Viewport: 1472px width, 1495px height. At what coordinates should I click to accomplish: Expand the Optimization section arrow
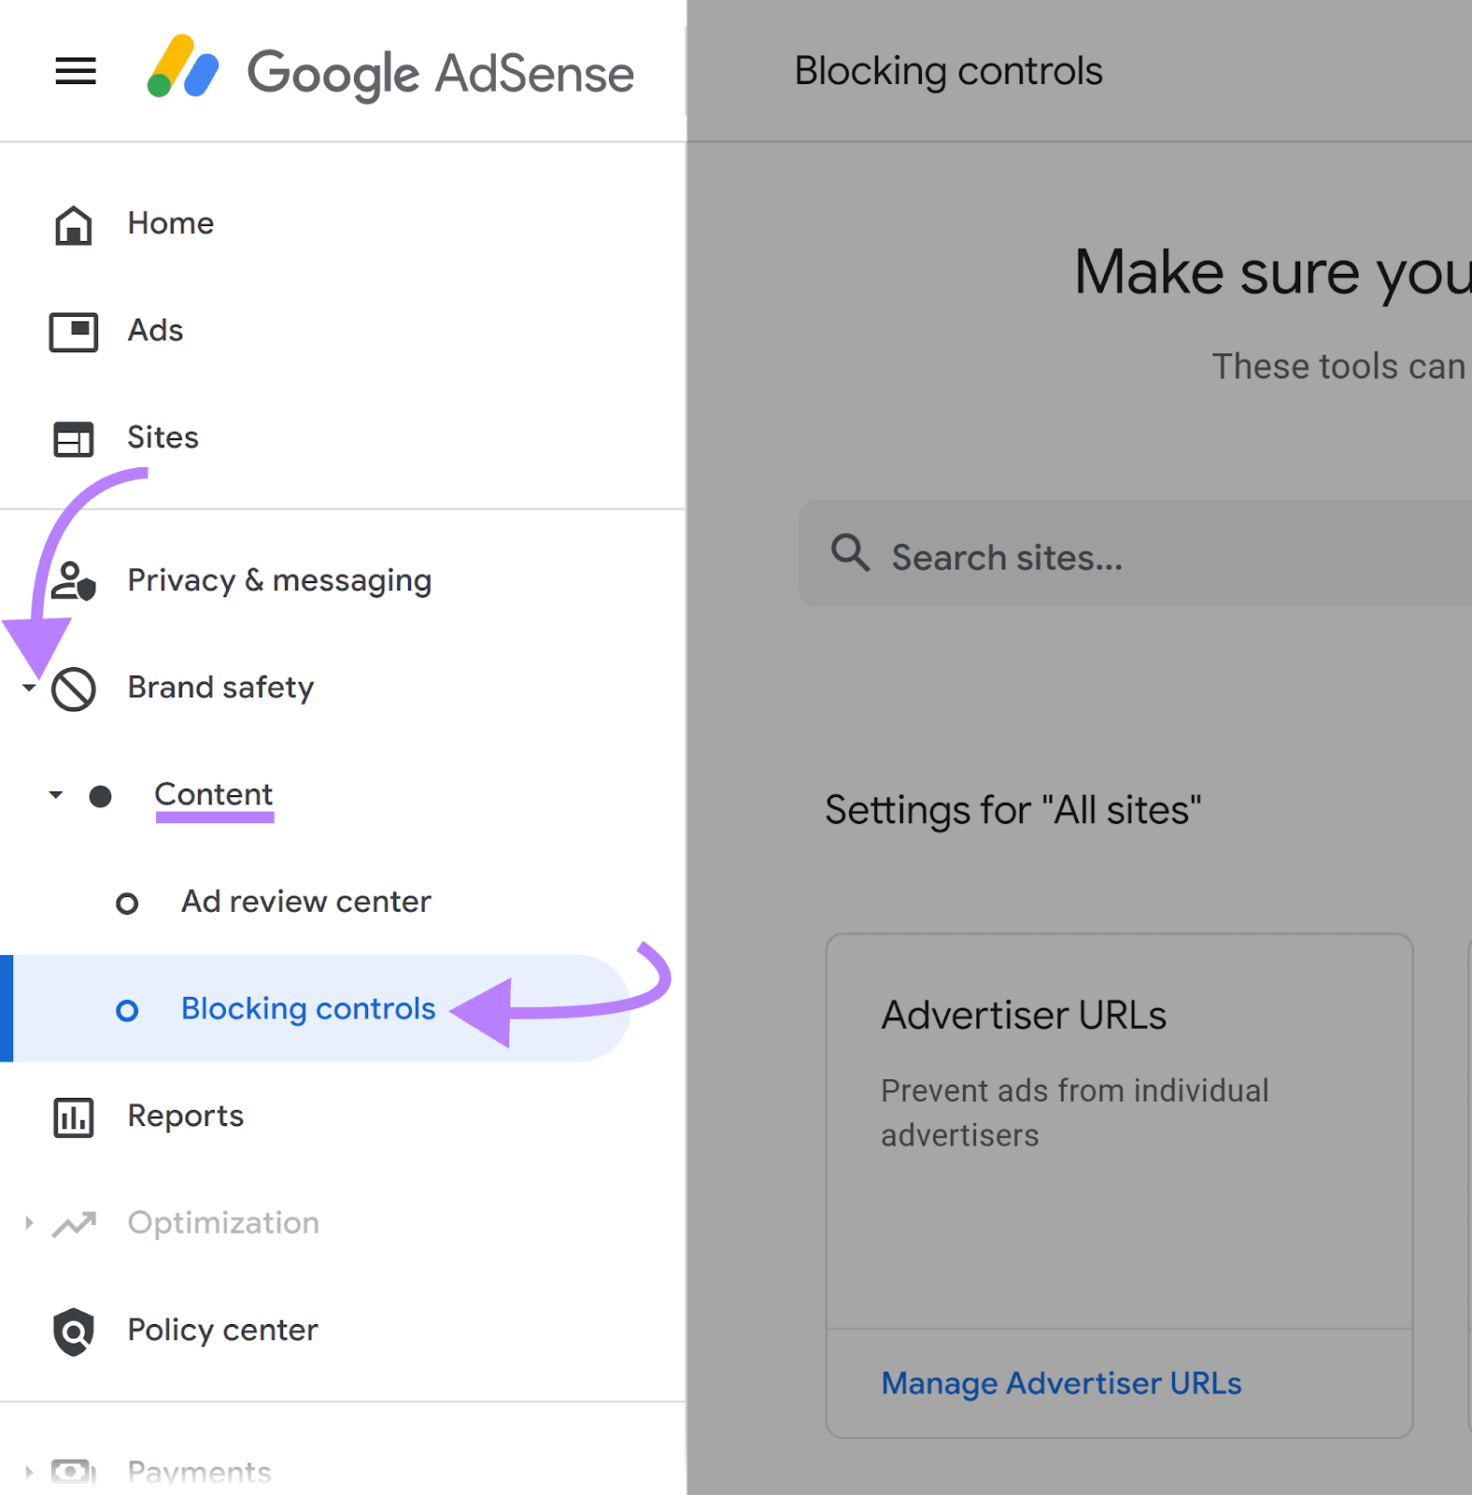pyautogui.click(x=29, y=1222)
